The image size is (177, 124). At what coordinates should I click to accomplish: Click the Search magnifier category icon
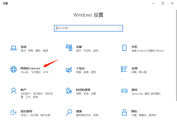tap(69, 112)
